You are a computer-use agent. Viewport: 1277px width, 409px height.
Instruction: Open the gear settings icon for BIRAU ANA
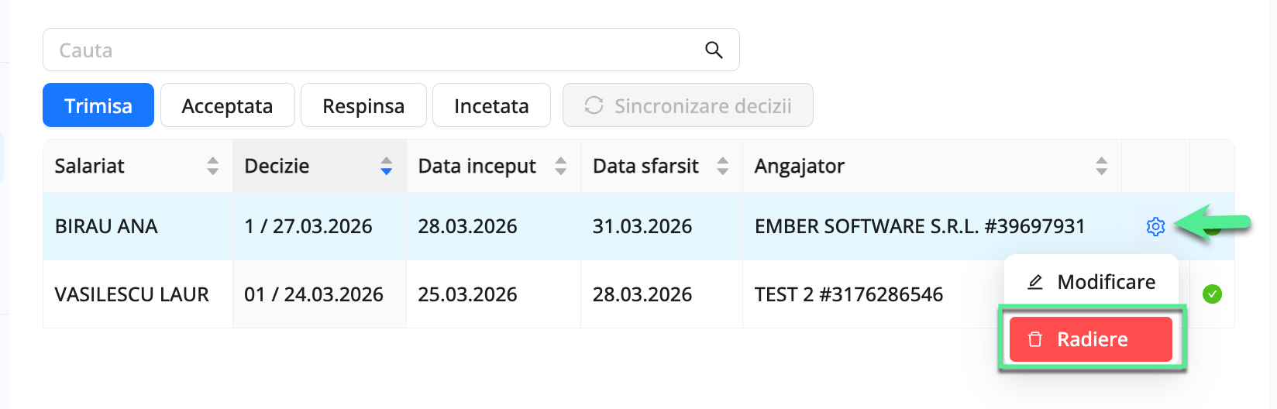coord(1155,226)
